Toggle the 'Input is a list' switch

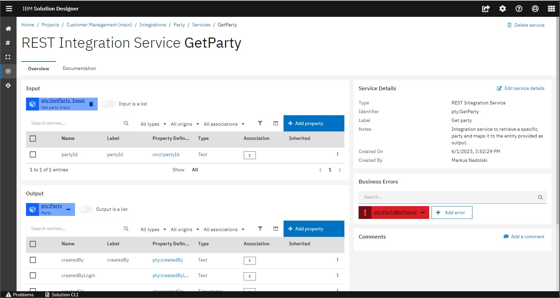[109, 104]
